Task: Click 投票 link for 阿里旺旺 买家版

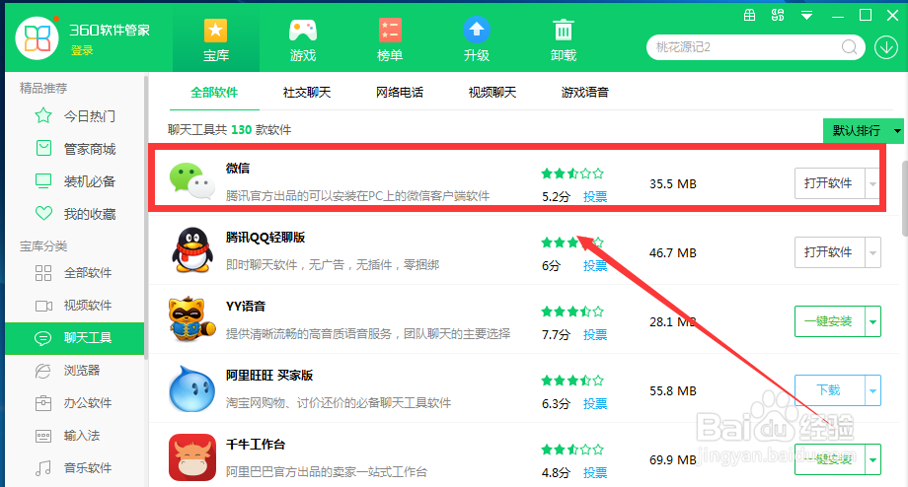Action: [595, 404]
